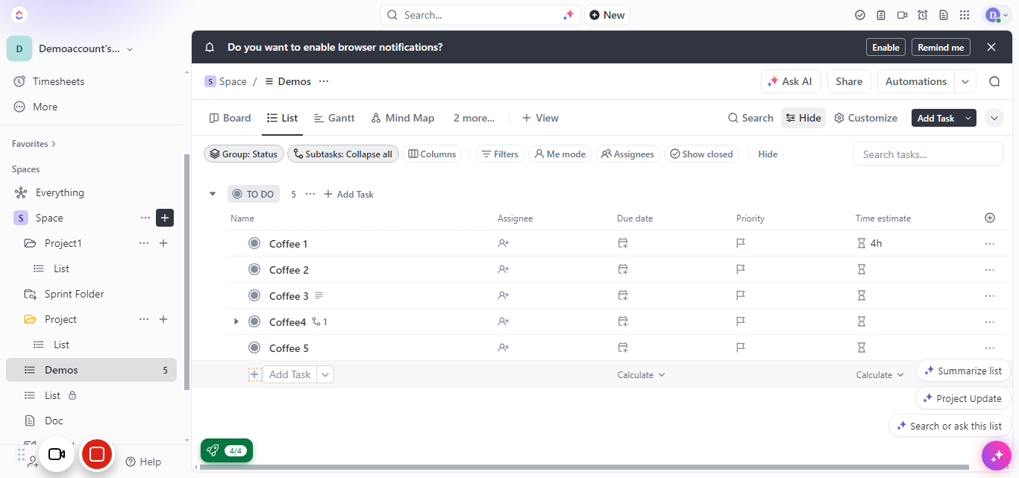Click the red stop recording button

97,453
